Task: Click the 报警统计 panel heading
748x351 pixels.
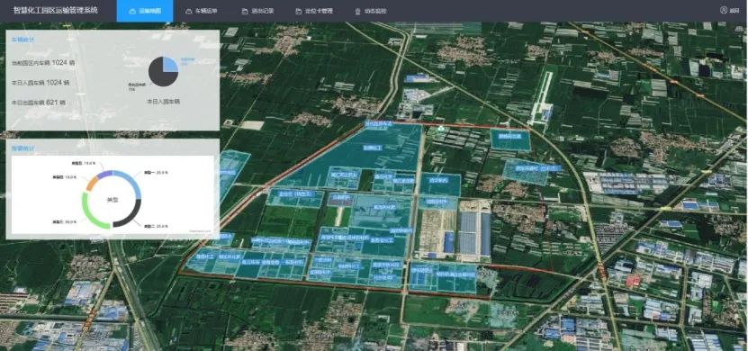Action: [22, 148]
